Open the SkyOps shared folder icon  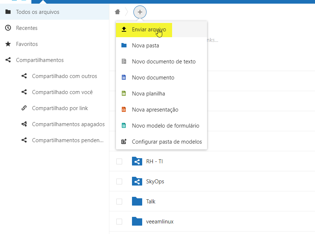[137, 181]
